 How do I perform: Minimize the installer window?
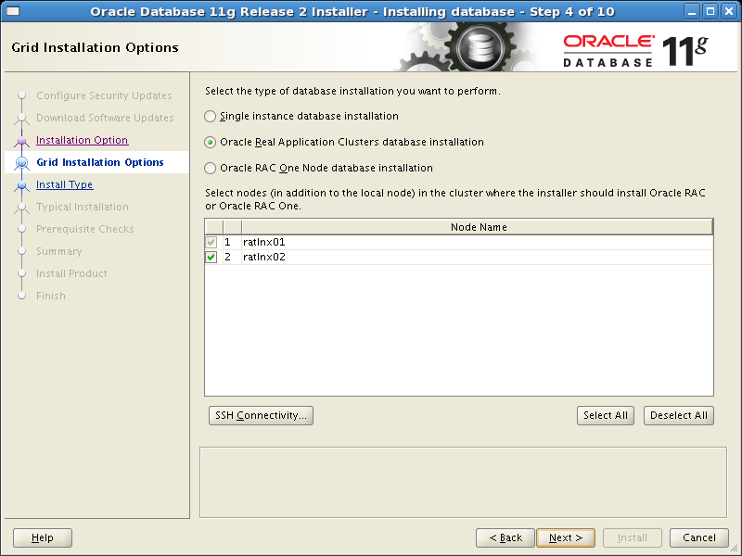(692, 11)
